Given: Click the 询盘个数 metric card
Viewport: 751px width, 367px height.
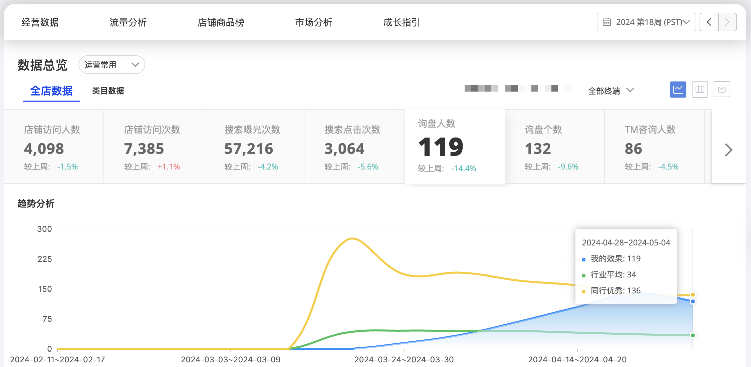Looking at the screenshot, I should (554, 147).
